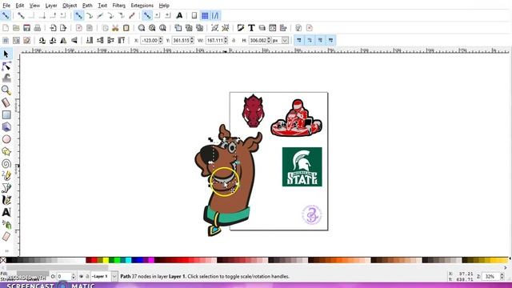Open the Extensions menu
Image resolution: width=512 pixels, height=288 pixels.
click(x=142, y=6)
